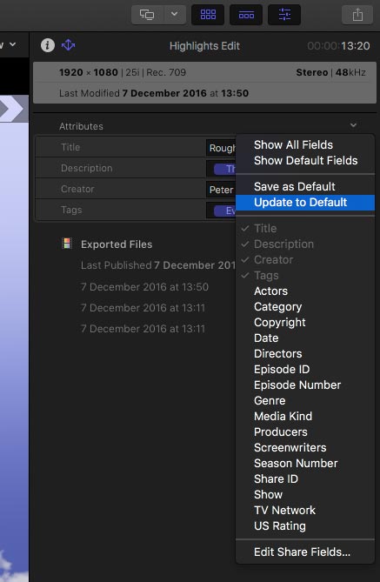Click the dual display monitor icon
Viewport: 380px width, 582px height.
pos(147,15)
